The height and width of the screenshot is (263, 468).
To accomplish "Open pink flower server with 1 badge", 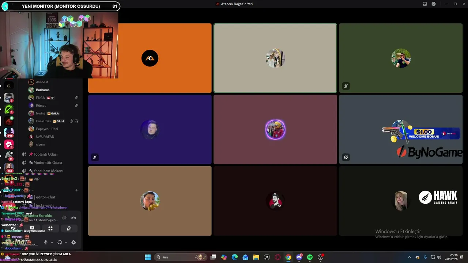I will pos(9,144).
